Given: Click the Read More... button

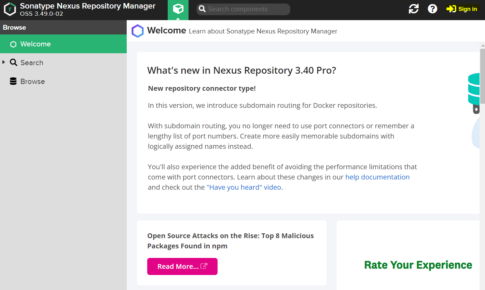Looking at the screenshot, I should click(x=182, y=266).
